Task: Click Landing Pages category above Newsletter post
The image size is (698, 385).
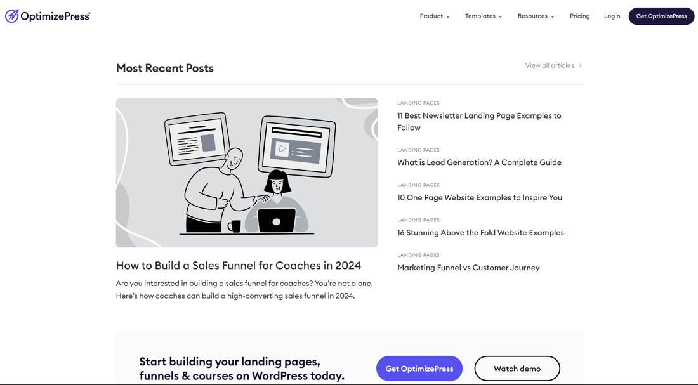Action: coord(418,103)
